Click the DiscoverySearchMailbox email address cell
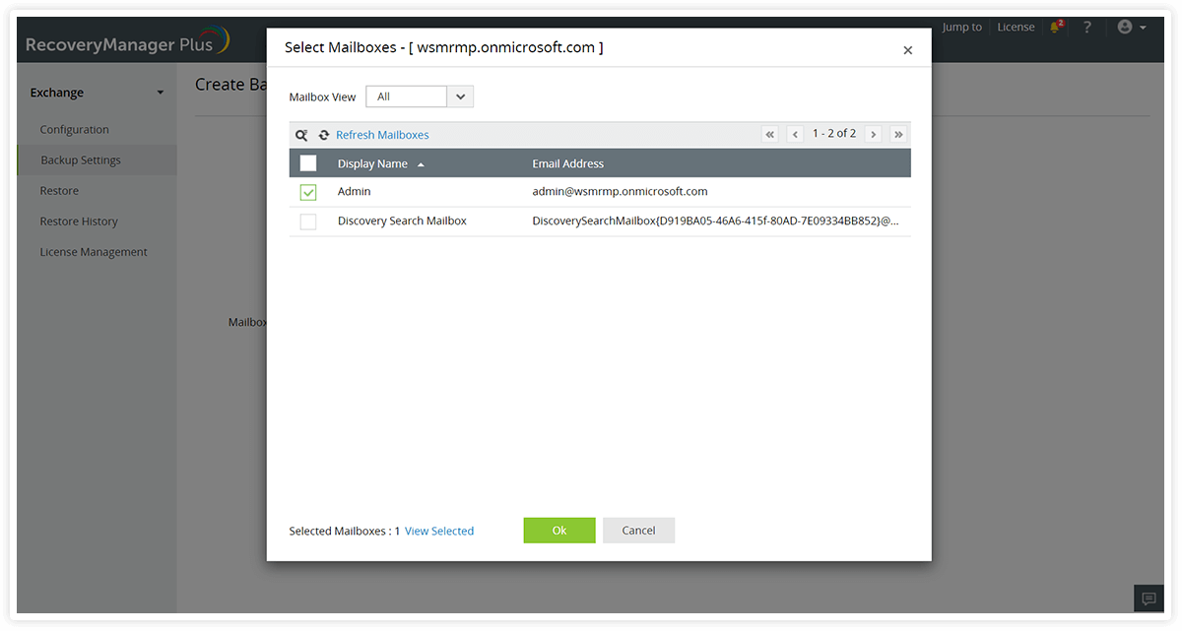The width and height of the screenshot is (1182, 631). coord(716,221)
